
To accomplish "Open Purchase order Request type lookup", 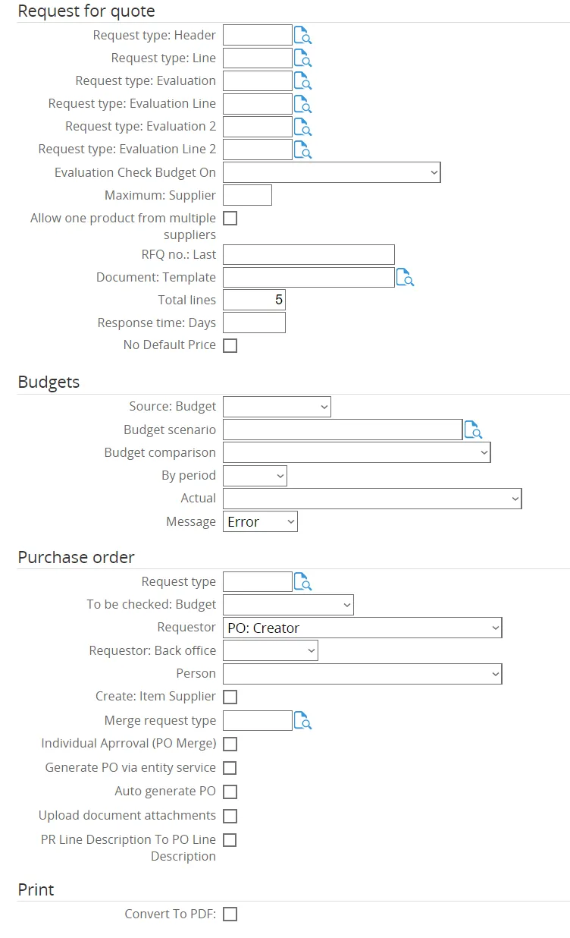I will 302,582.
